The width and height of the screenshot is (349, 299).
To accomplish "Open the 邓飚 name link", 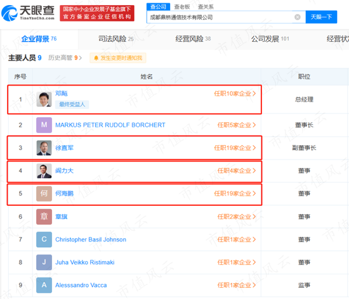I will coord(62,93).
